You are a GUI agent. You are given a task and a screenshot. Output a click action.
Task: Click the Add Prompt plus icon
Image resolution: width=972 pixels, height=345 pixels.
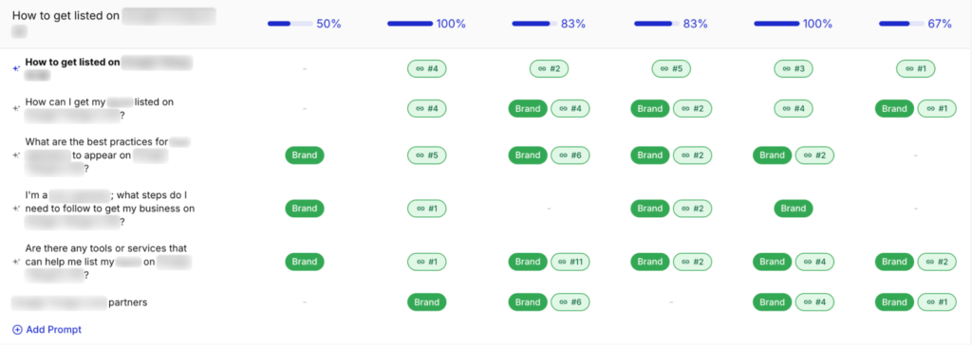pos(17,330)
